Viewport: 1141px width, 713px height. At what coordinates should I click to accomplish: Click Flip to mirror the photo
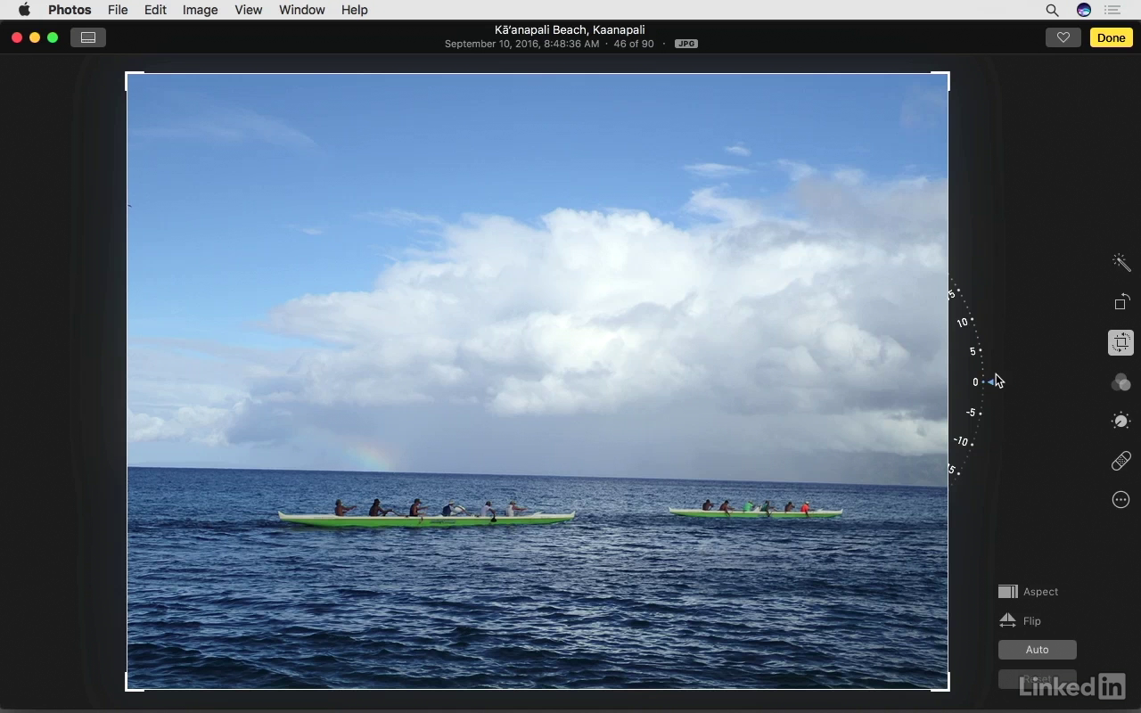click(1020, 621)
